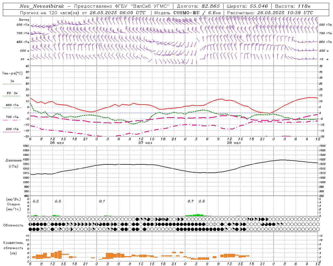Click the dashed line sample under 'Td 2м'
Viewport: 333px width, 266px height.
[x=12, y=96]
